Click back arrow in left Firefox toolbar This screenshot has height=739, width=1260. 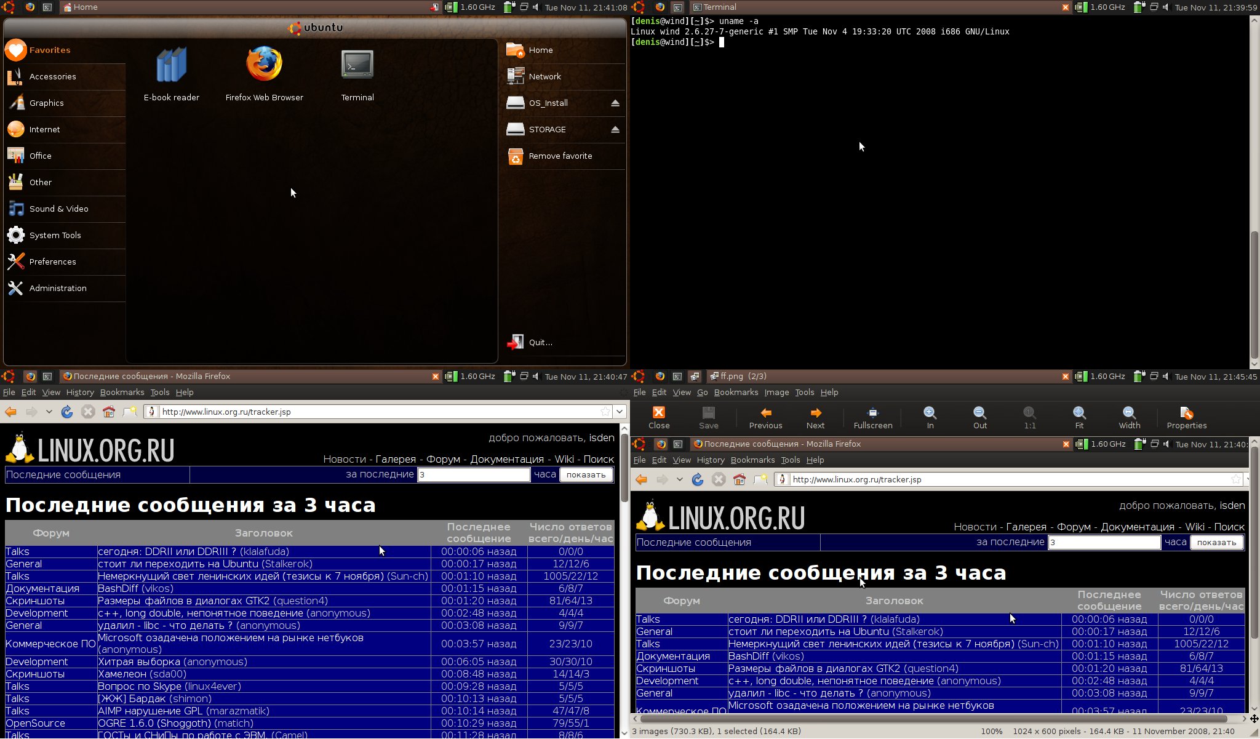[x=11, y=412]
